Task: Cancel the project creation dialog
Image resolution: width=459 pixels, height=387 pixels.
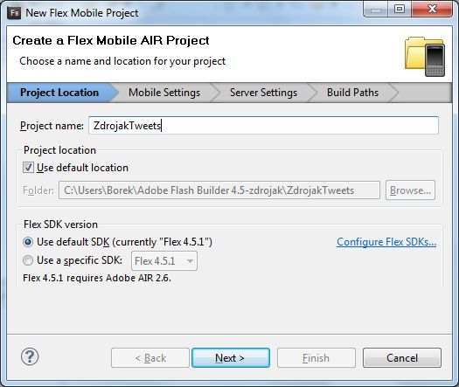Action: point(402,358)
